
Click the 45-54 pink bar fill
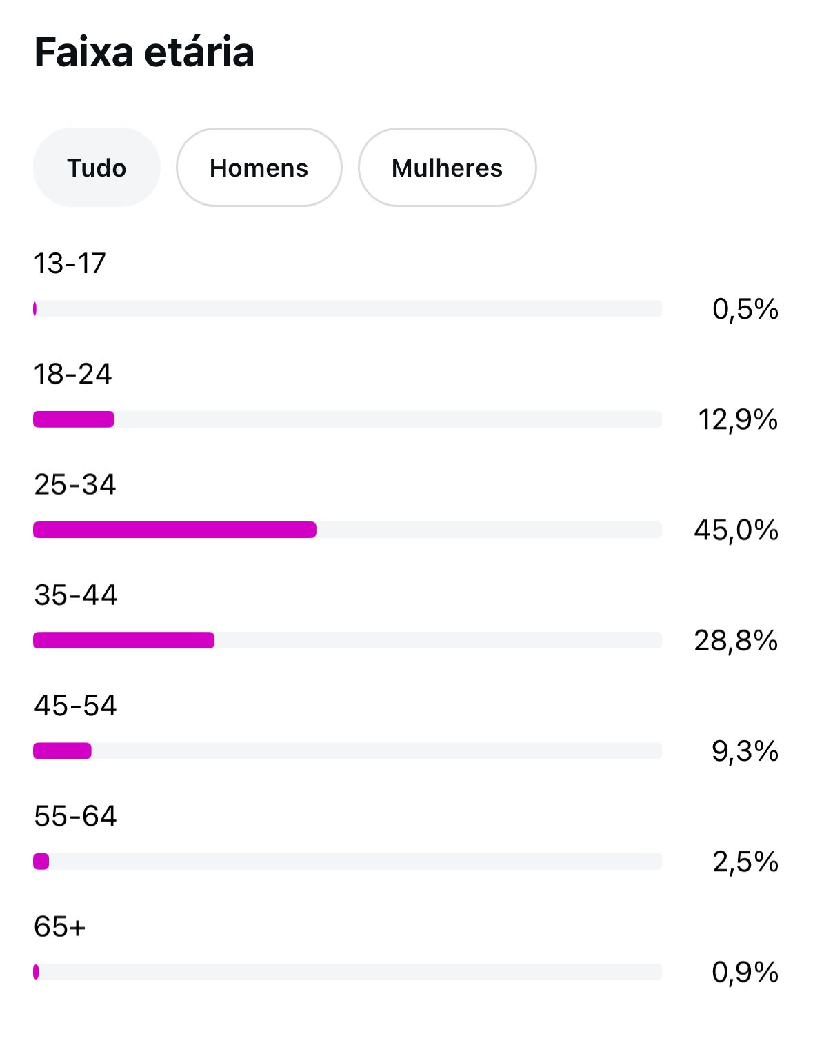click(x=62, y=750)
